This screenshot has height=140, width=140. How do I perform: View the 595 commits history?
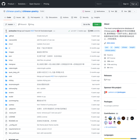94,31
